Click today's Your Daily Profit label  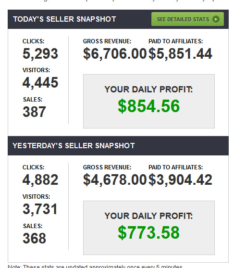pos(148,89)
